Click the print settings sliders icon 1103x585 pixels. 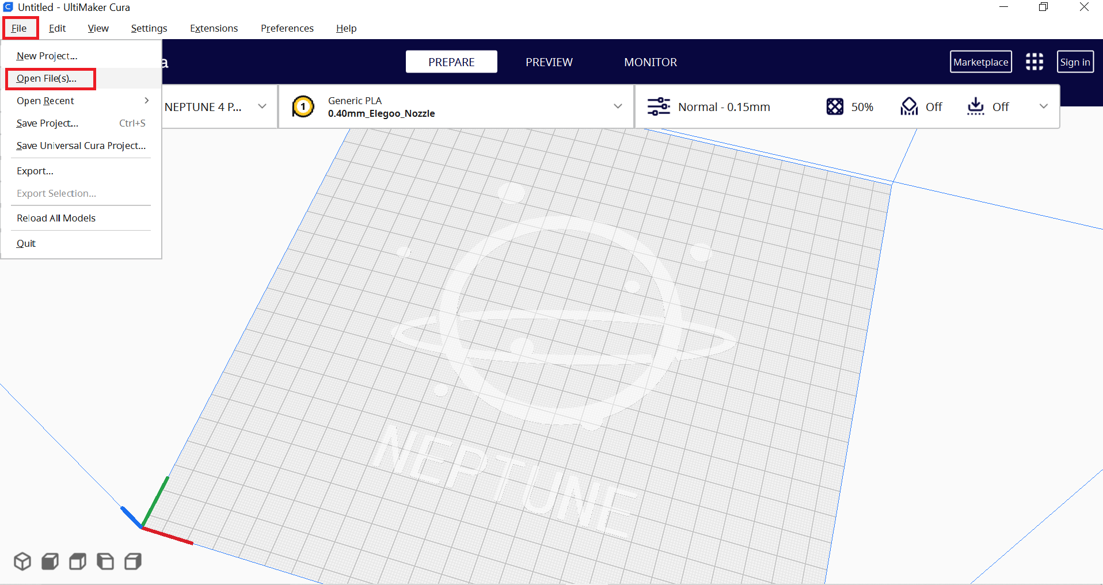pos(659,106)
